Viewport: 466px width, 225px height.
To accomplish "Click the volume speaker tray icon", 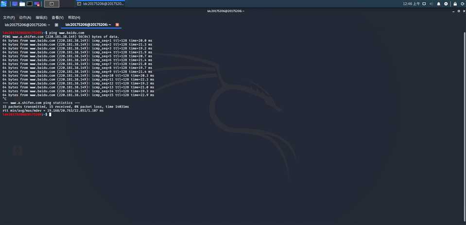I will click(x=431, y=4).
